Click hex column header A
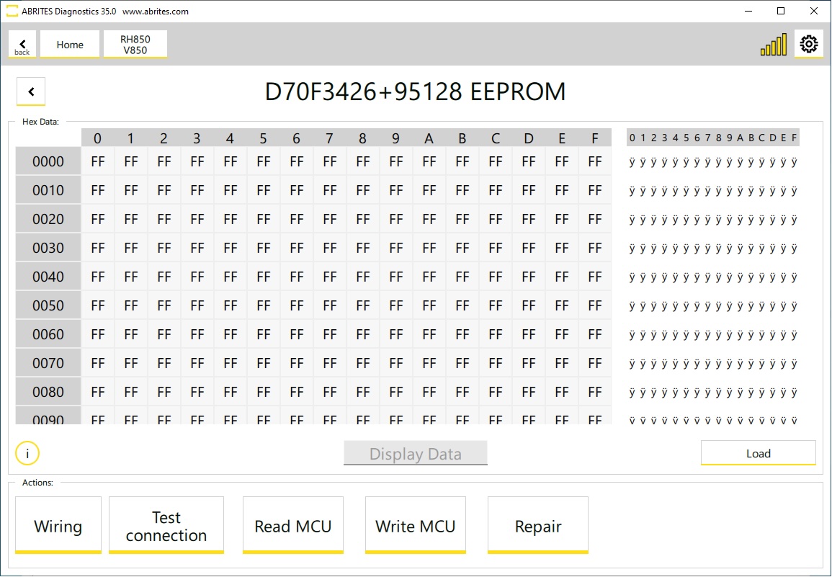The height and width of the screenshot is (577, 832). click(429, 138)
